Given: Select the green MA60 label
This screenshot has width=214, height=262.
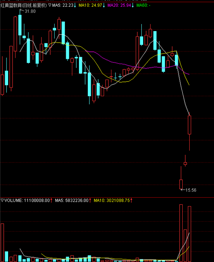Looking at the screenshot, I should 143,5.
